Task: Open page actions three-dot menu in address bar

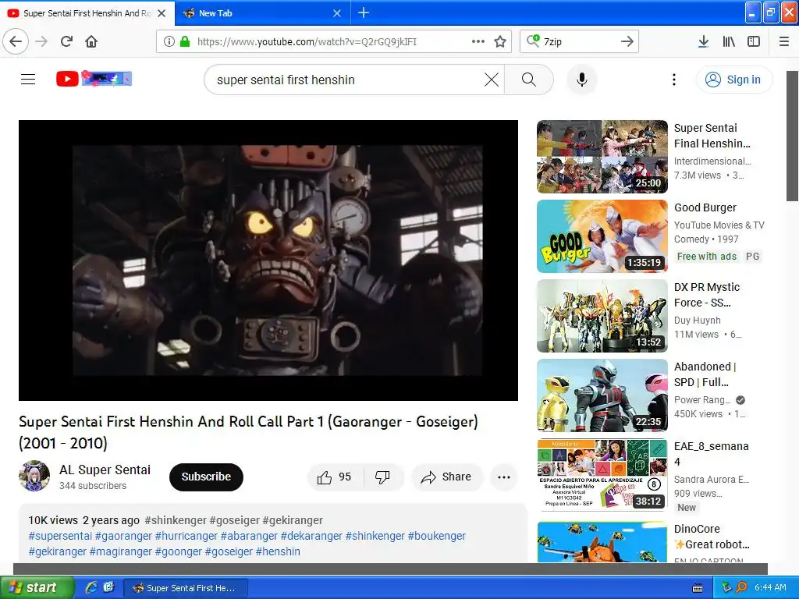Action: click(478, 41)
